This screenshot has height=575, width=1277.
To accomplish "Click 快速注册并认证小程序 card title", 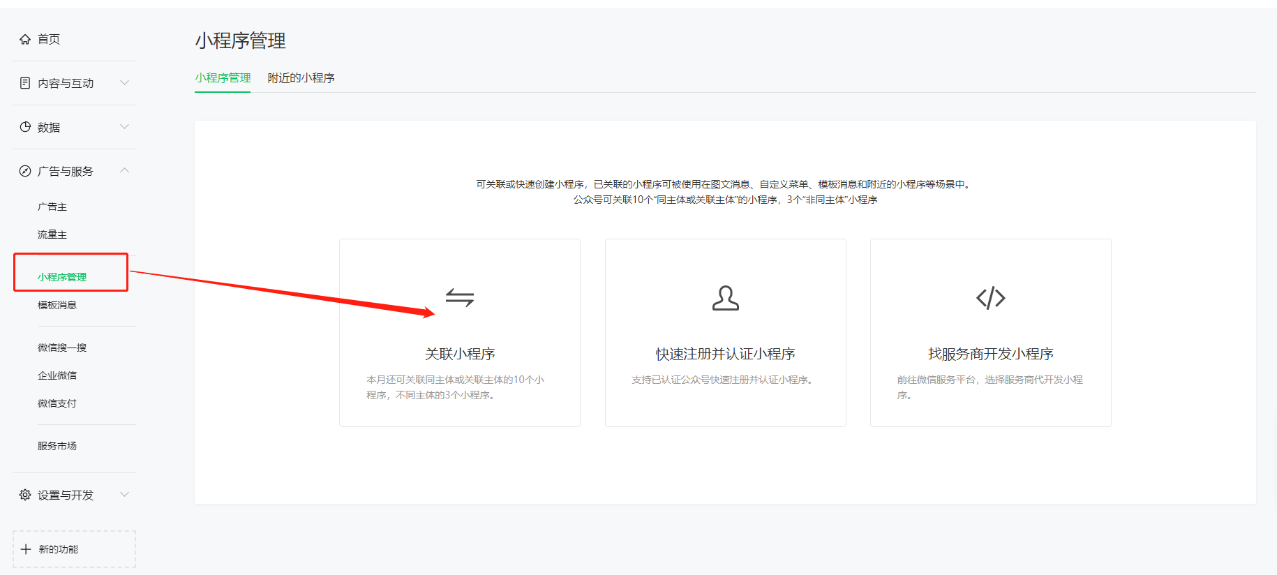I will [x=726, y=354].
